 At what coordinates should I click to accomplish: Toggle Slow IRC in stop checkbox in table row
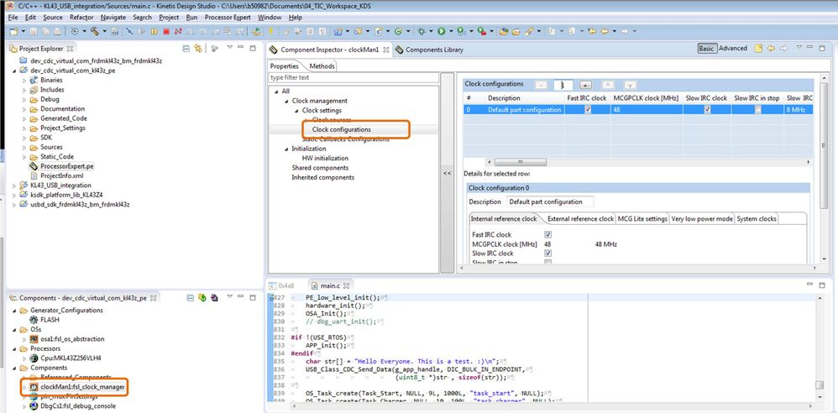click(758, 109)
